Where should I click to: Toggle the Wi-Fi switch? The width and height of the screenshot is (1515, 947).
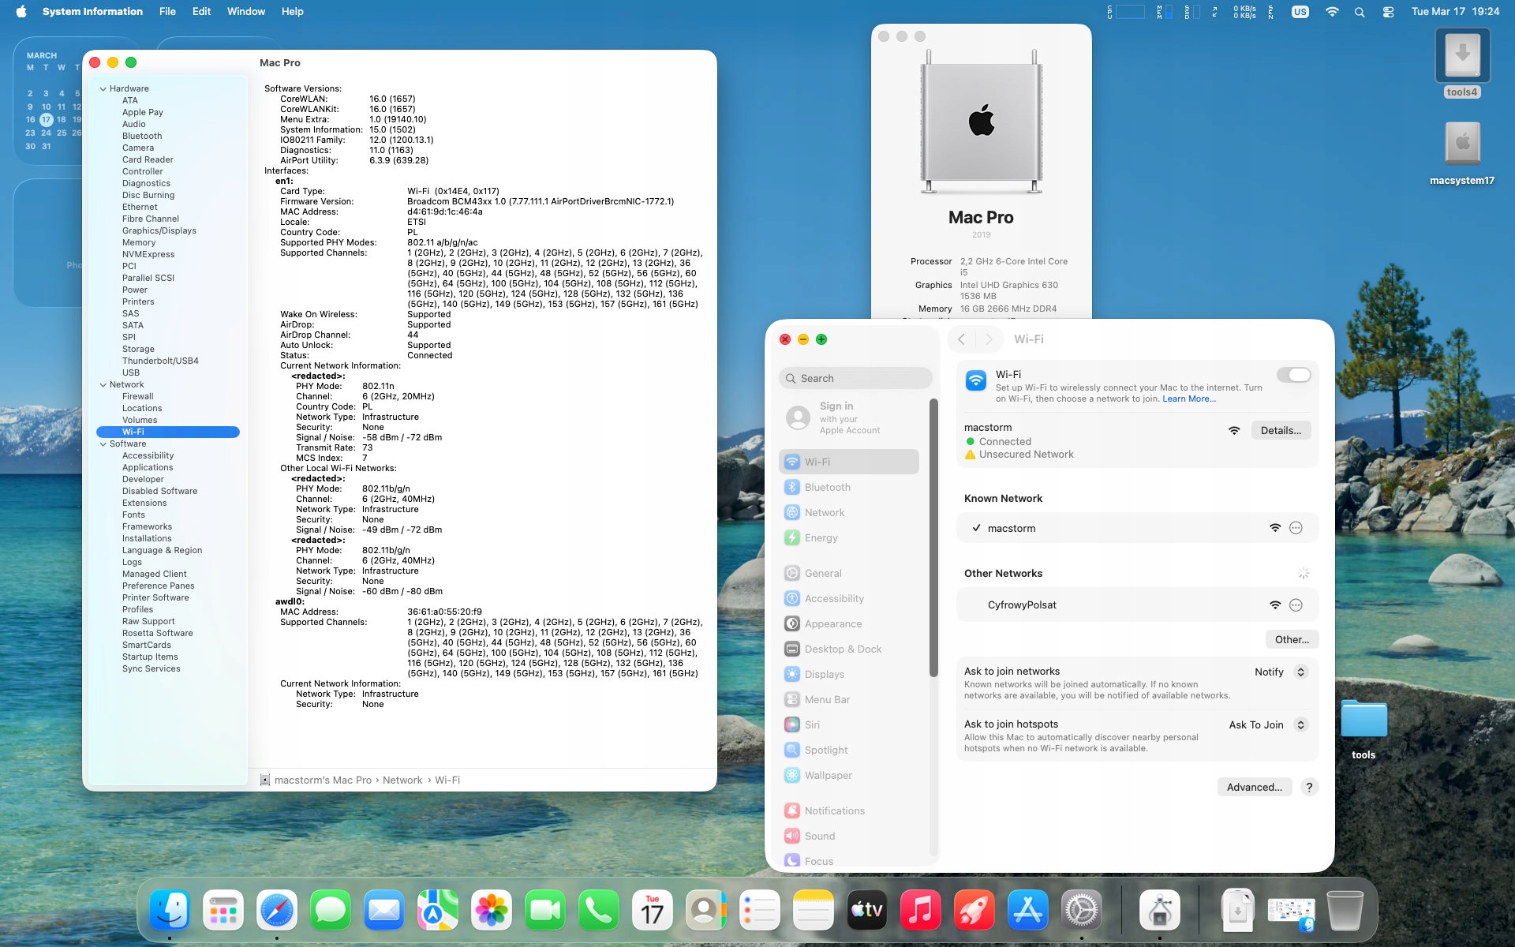pyautogui.click(x=1293, y=375)
